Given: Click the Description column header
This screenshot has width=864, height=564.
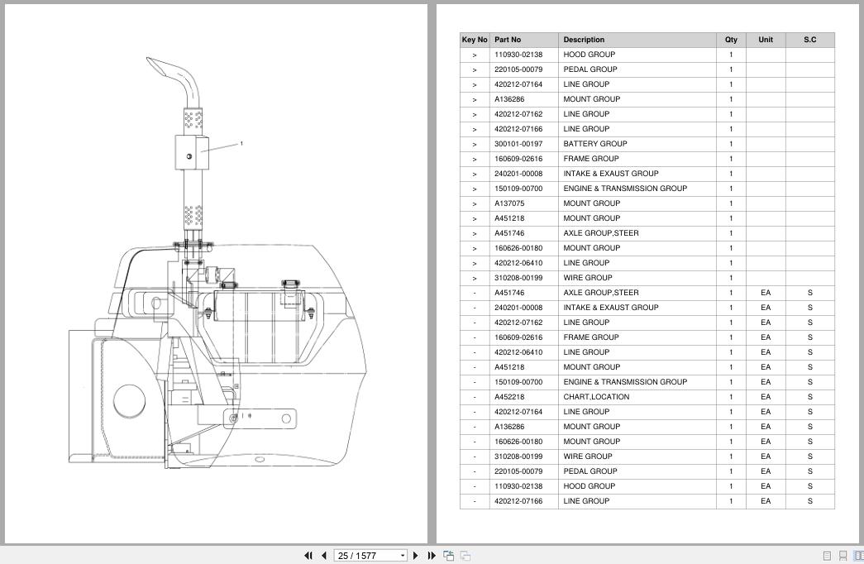Looking at the screenshot, I should pos(637,40).
